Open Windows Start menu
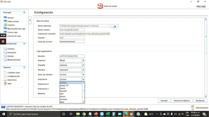209x117 pixels. [x=4, y=114]
